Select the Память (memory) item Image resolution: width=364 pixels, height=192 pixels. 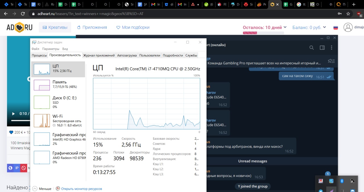58,85
